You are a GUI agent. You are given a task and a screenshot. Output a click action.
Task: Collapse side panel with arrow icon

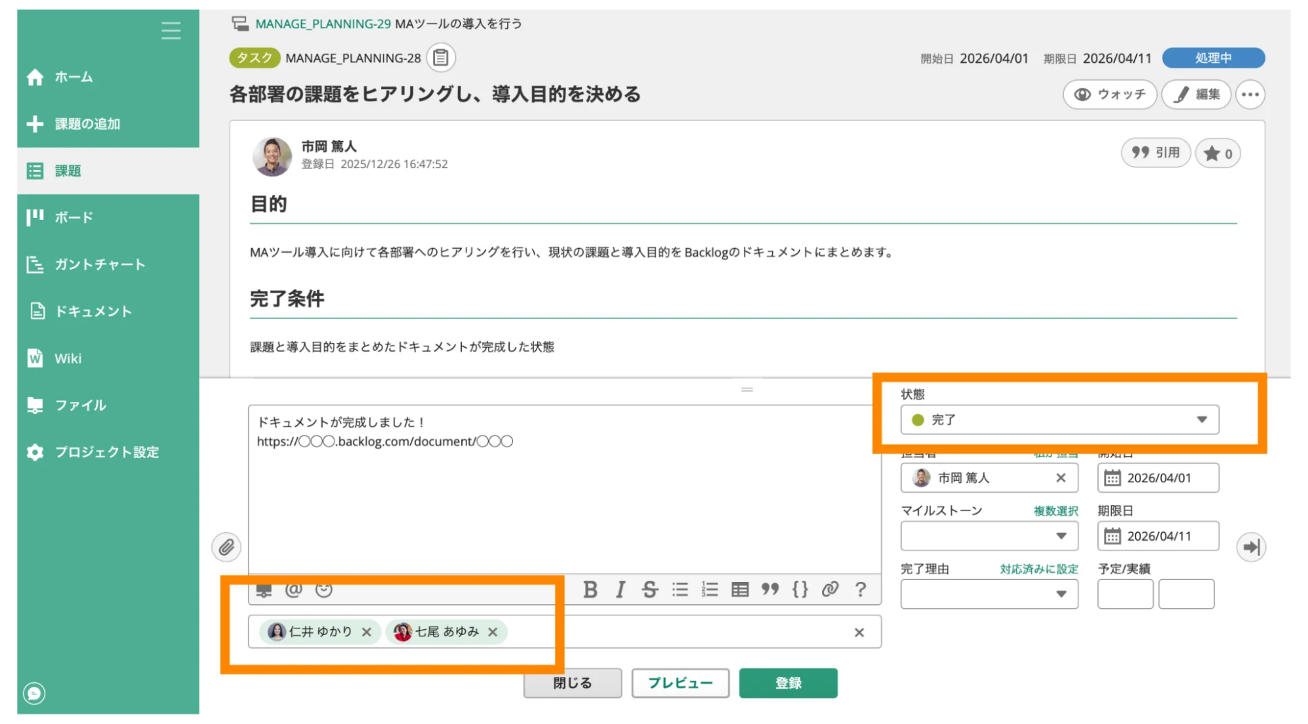coord(1251,547)
